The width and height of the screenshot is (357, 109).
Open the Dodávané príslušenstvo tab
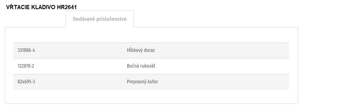click(100, 19)
